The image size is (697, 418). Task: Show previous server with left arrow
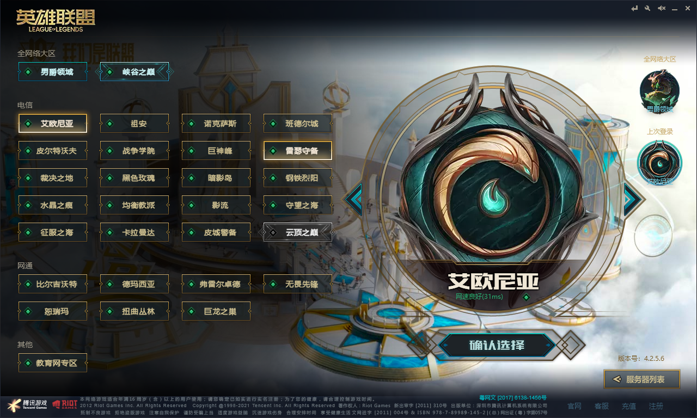(x=354, y=200)
